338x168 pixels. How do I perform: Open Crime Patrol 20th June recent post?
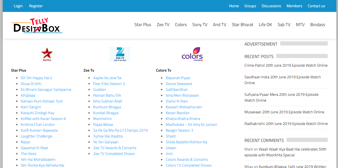click(286, 65)
